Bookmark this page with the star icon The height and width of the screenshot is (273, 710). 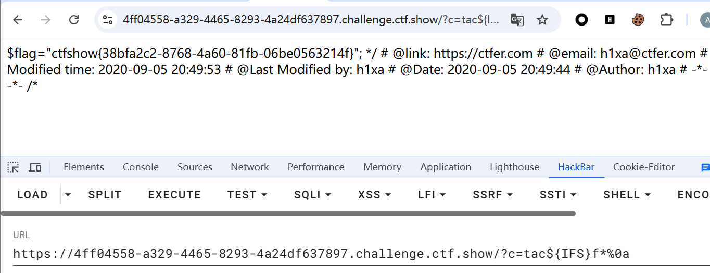pyautogui.click(x=542, y=20)
